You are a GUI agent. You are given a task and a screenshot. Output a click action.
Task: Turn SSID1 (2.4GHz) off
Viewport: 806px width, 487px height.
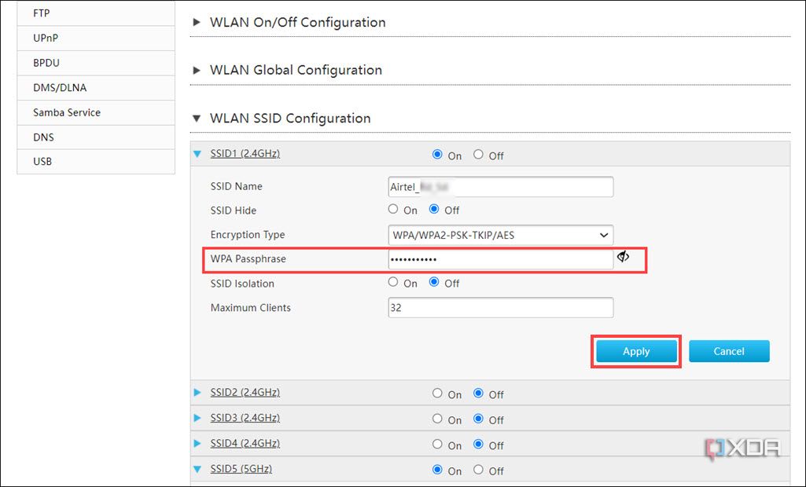click(x=478, y=155)
